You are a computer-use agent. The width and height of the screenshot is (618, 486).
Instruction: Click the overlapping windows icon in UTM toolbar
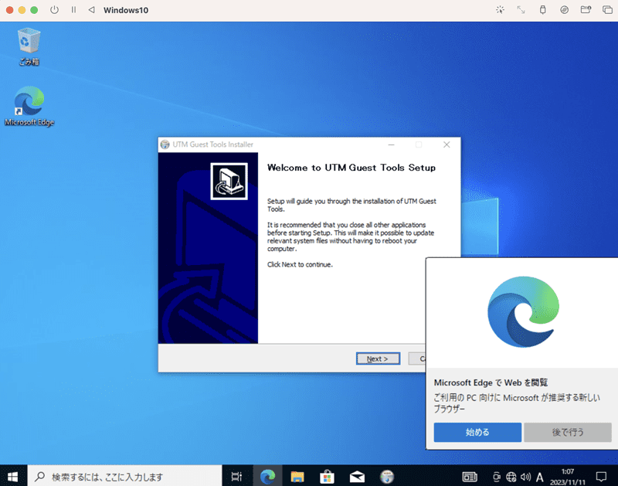coord(607,10)
